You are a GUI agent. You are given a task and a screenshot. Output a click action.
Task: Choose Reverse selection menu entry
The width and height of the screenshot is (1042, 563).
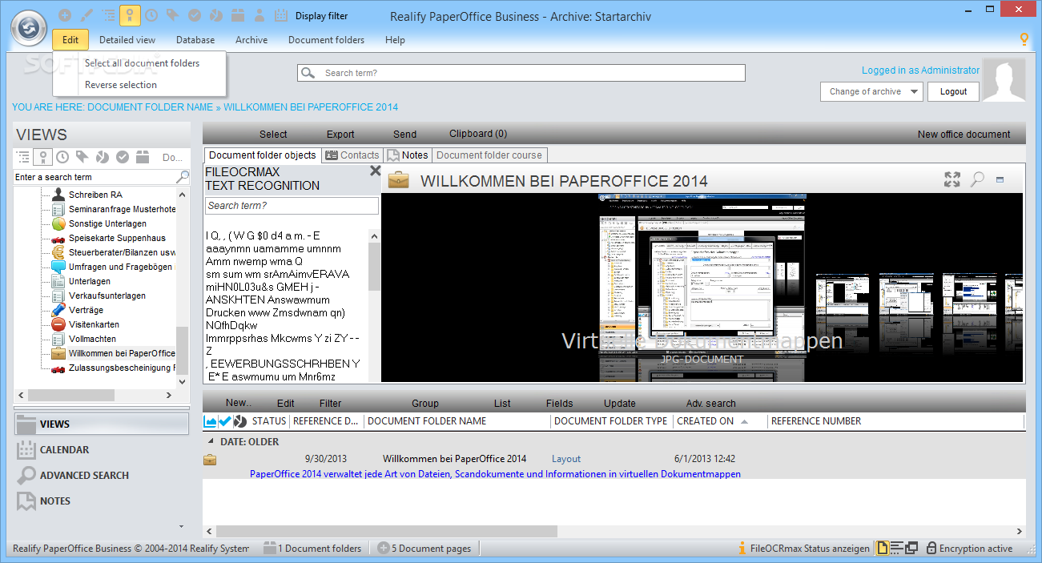pyautogui.click(x=121, y=85)
